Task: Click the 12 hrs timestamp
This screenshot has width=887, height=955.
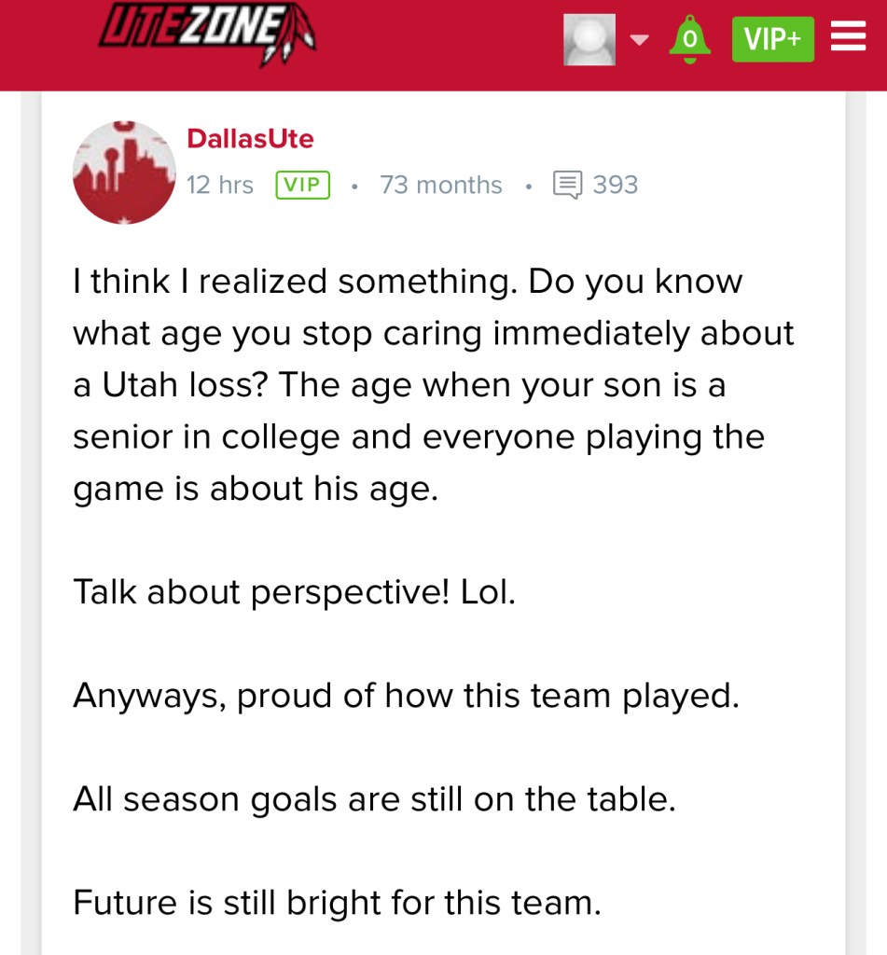Action: point(219,185)
